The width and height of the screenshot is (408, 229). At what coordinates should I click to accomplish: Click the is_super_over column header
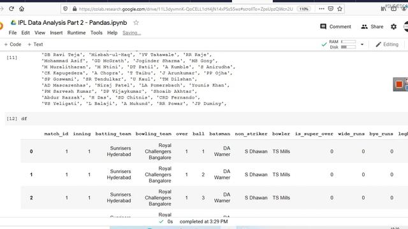point(314,134)
